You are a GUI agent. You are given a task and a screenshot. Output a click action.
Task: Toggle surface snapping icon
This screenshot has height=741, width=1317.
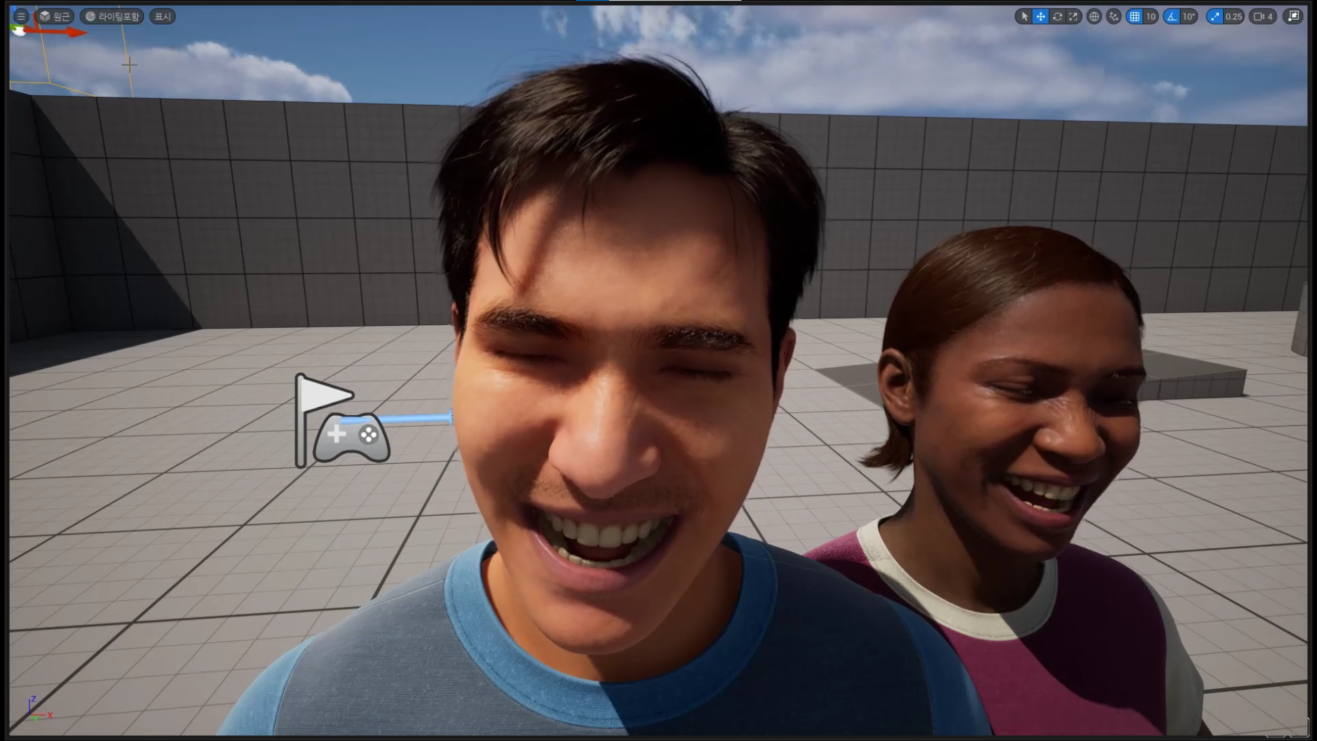[1114, 16]
